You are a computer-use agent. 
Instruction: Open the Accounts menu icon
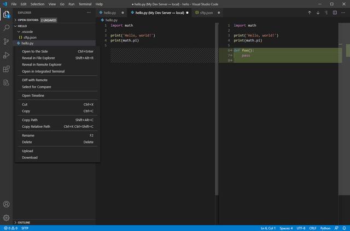click(x=6, y=204)
